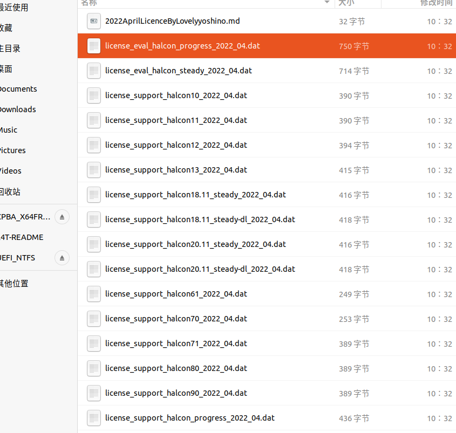456x433 pixels.
Task: Select license_eval_halcon_steady_2022_04.dat file name
Action: [179, 71]
